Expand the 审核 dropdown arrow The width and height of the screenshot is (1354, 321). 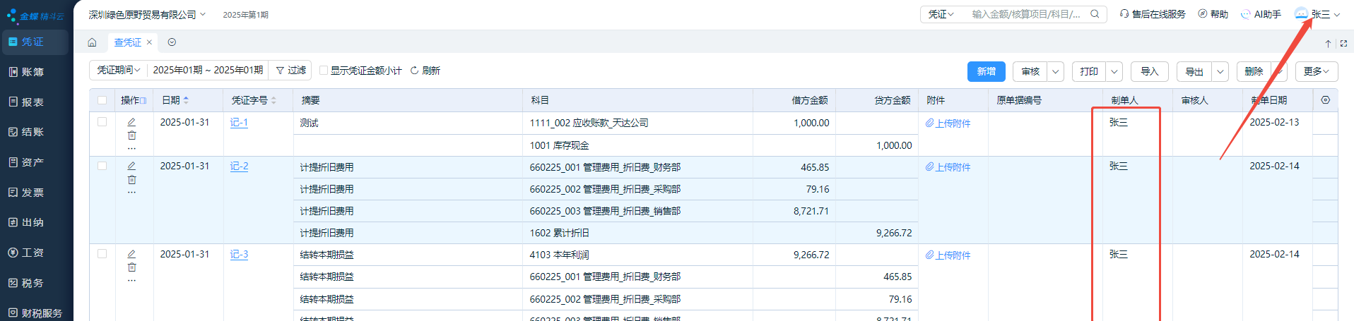click(1055, 71)
